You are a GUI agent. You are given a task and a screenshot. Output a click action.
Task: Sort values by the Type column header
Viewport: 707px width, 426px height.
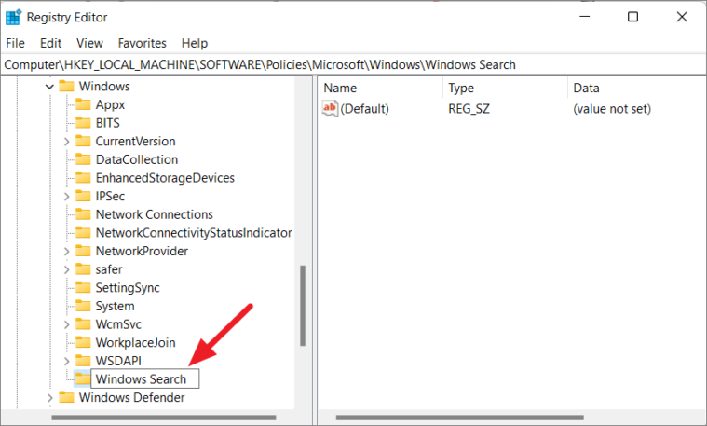click(x=506, y=88)
